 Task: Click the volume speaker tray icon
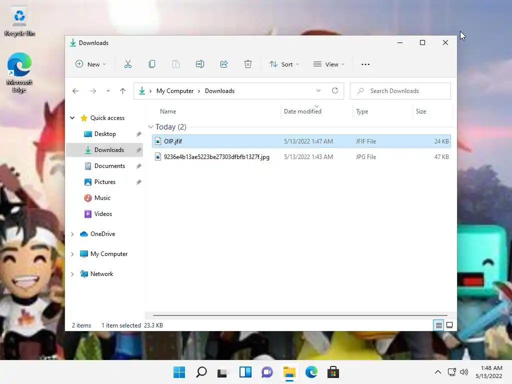click(463, 372)
